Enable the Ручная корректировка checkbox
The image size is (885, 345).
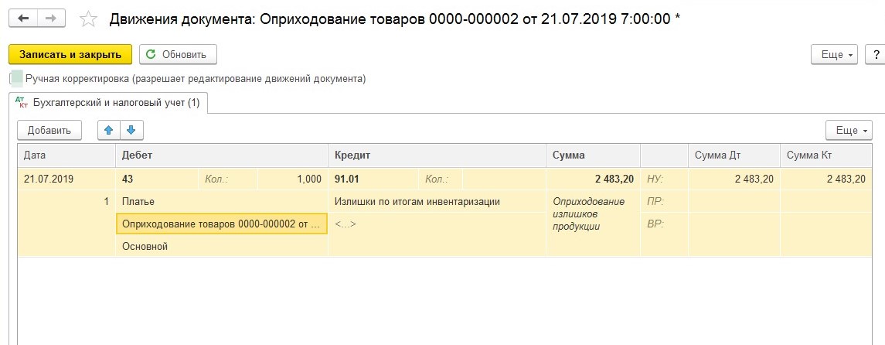(15, 78)
